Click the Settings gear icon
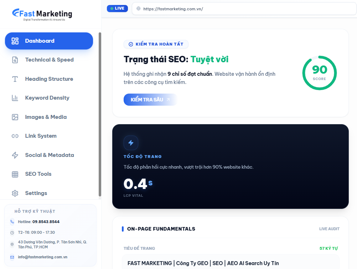Screen dimensions: 357x269 15,193
